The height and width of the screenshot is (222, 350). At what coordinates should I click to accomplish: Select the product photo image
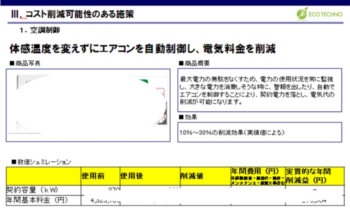(x=88, y=105)
